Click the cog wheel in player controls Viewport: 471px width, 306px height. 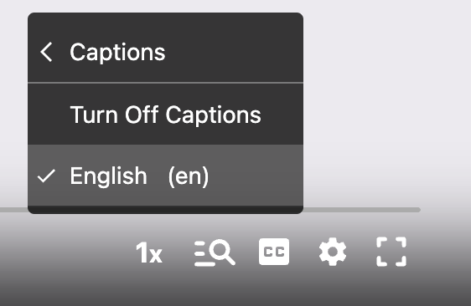point(333,252)
